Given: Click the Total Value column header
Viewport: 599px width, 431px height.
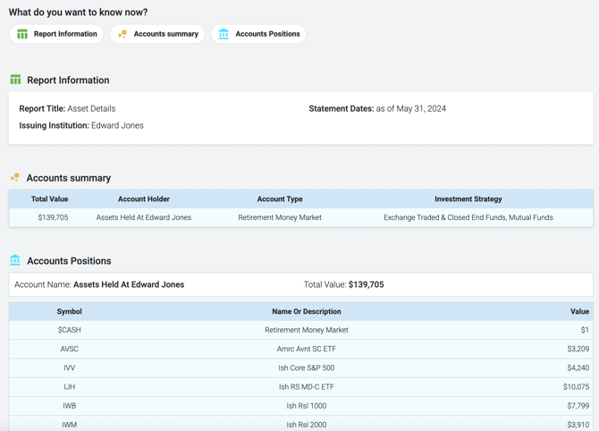Looking at the screenshot, I should click(x=50, y=199).
